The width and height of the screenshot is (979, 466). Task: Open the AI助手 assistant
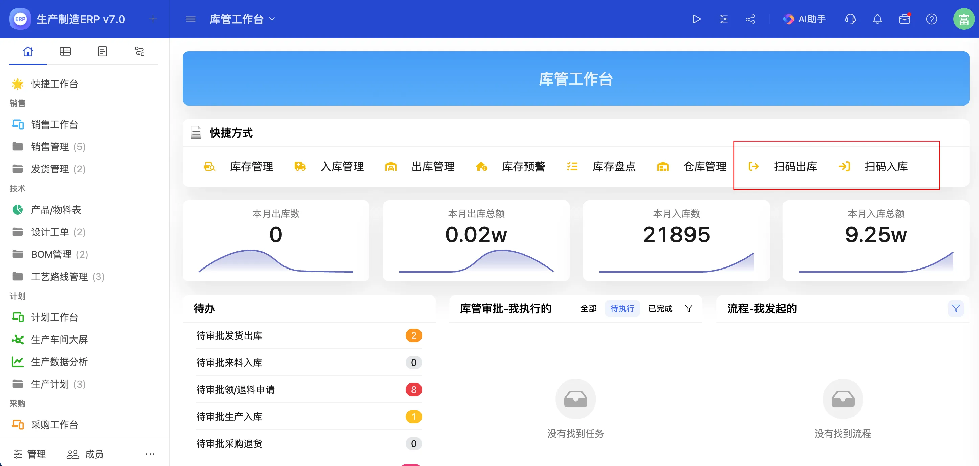pos(804,19)
